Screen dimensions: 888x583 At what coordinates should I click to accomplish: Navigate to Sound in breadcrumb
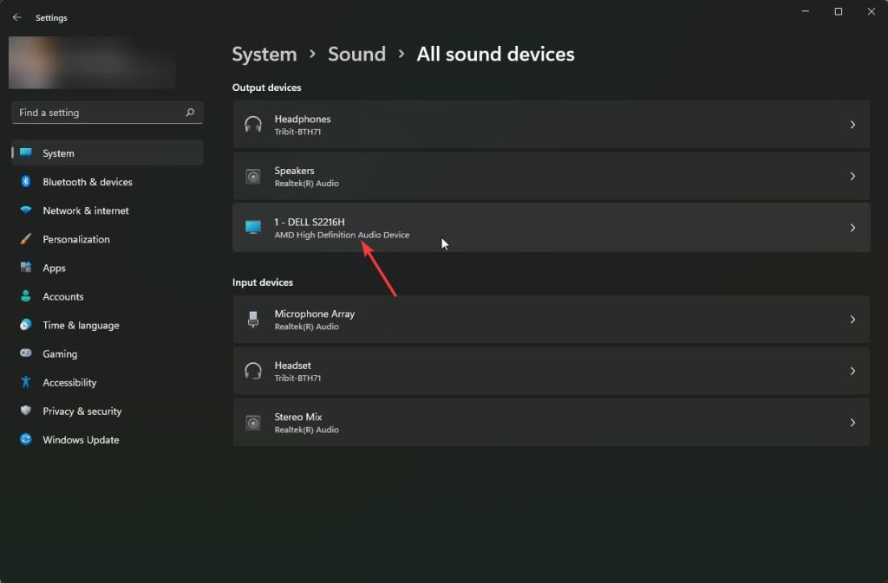(356, 55)
